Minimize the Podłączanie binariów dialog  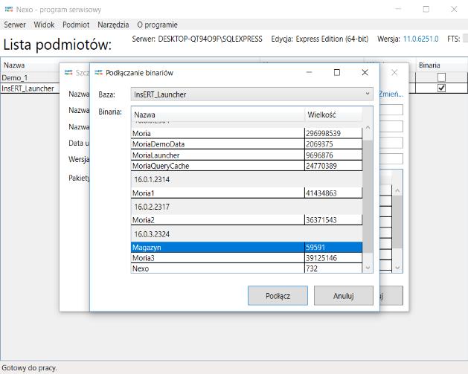pyautogui.click(x=310, y=72)
